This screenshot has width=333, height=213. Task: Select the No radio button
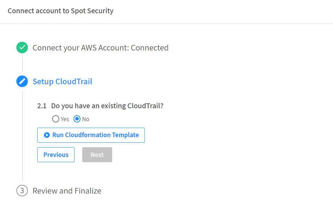pos(77,119)
